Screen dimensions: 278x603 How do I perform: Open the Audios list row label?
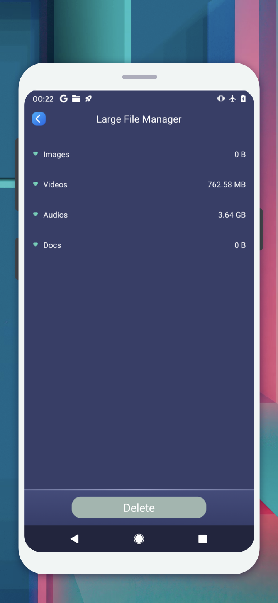click(x=55, y=215)
